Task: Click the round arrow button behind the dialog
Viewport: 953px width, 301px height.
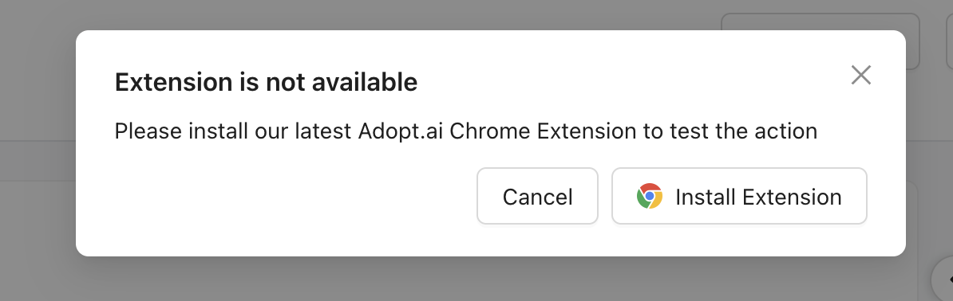Action: [943, 279]
